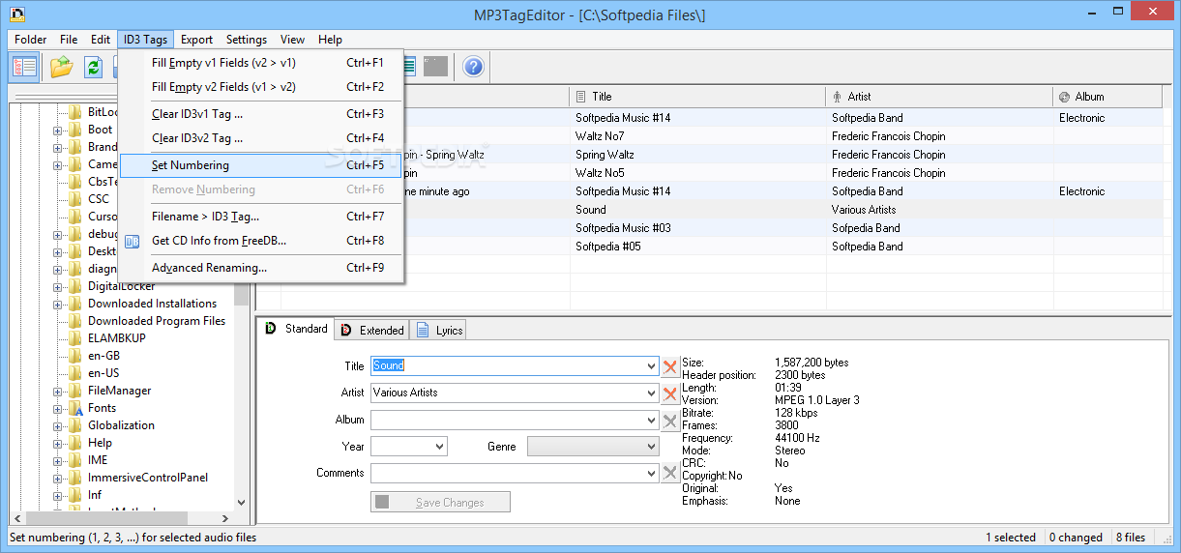Choose Fill Empty v1 Fields menu entry
1181x553 pixels.
click(260, 63)
